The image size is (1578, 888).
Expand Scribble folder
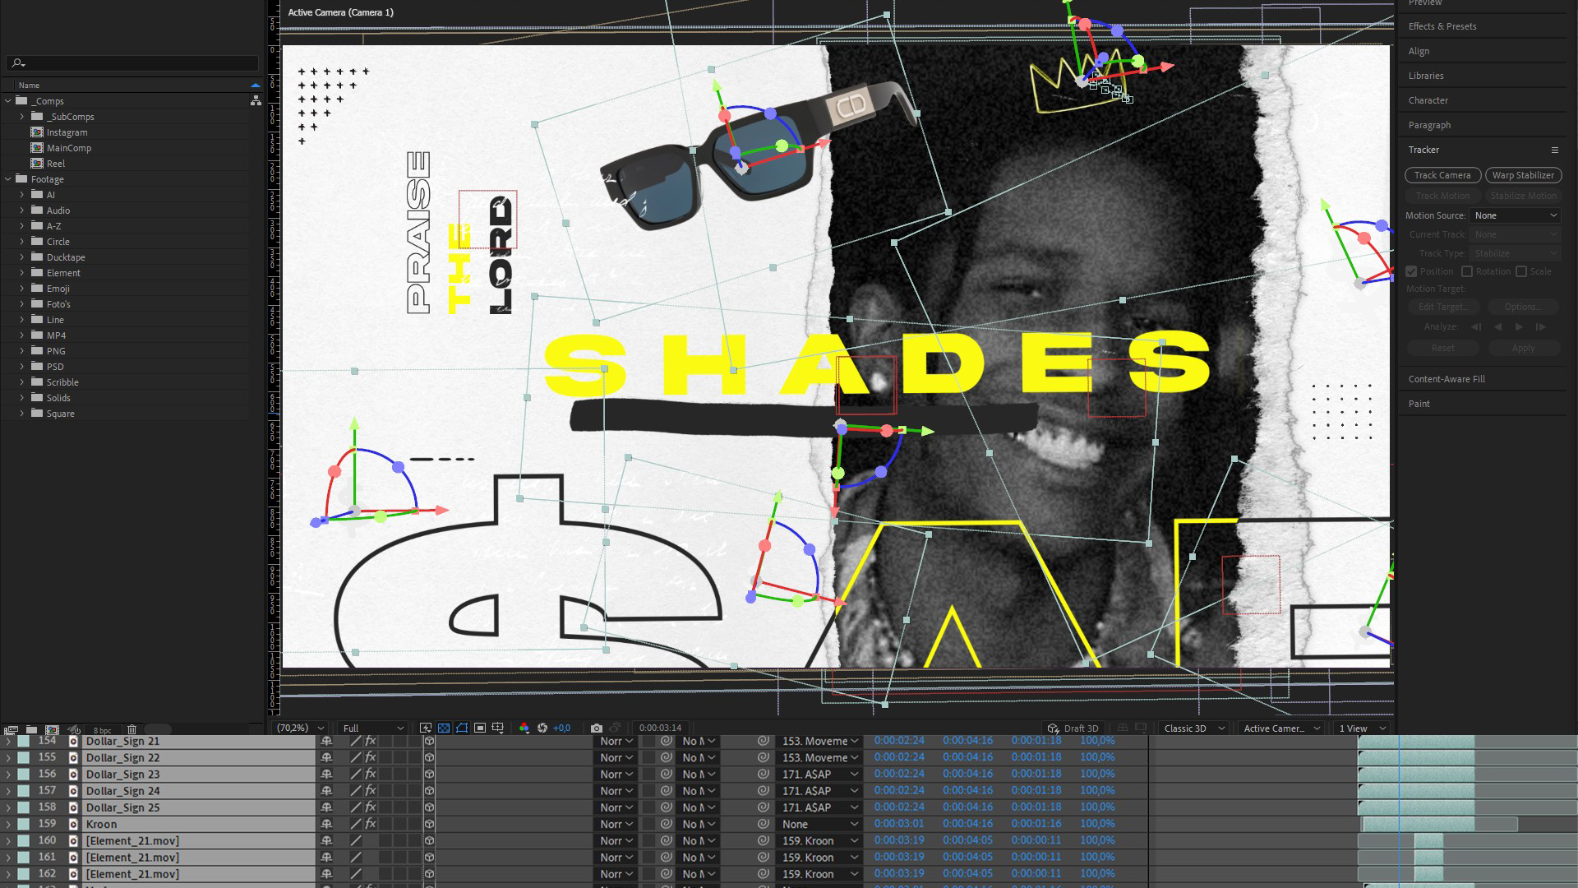pos(22,382)
